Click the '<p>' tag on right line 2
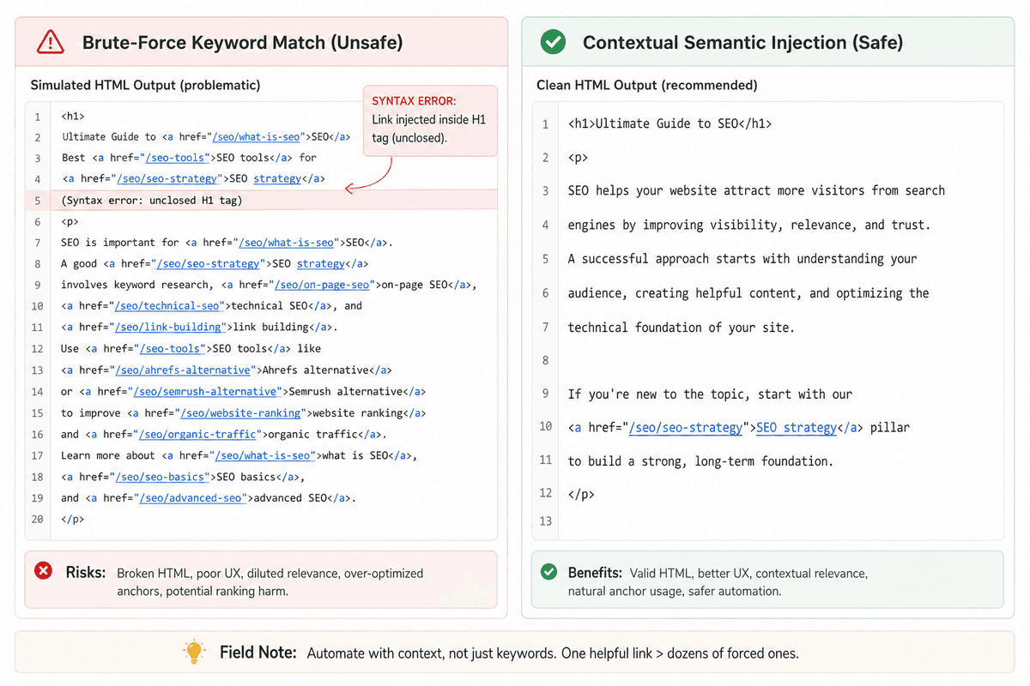 click(579, 158)
